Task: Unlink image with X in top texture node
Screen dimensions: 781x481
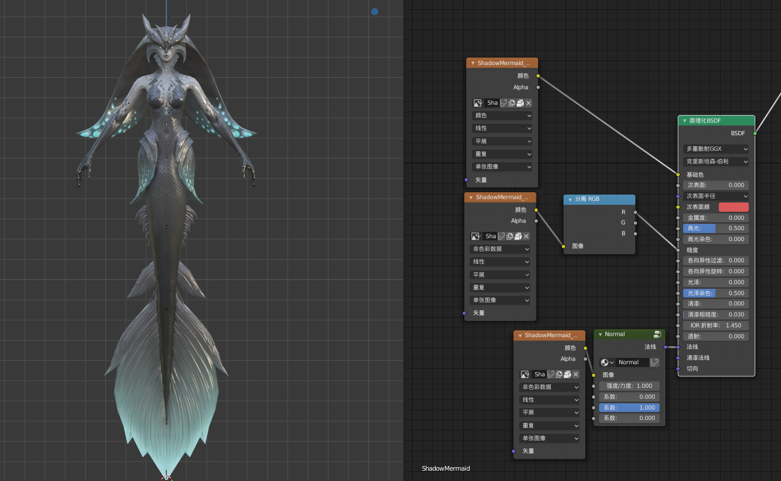Action: 528,103
